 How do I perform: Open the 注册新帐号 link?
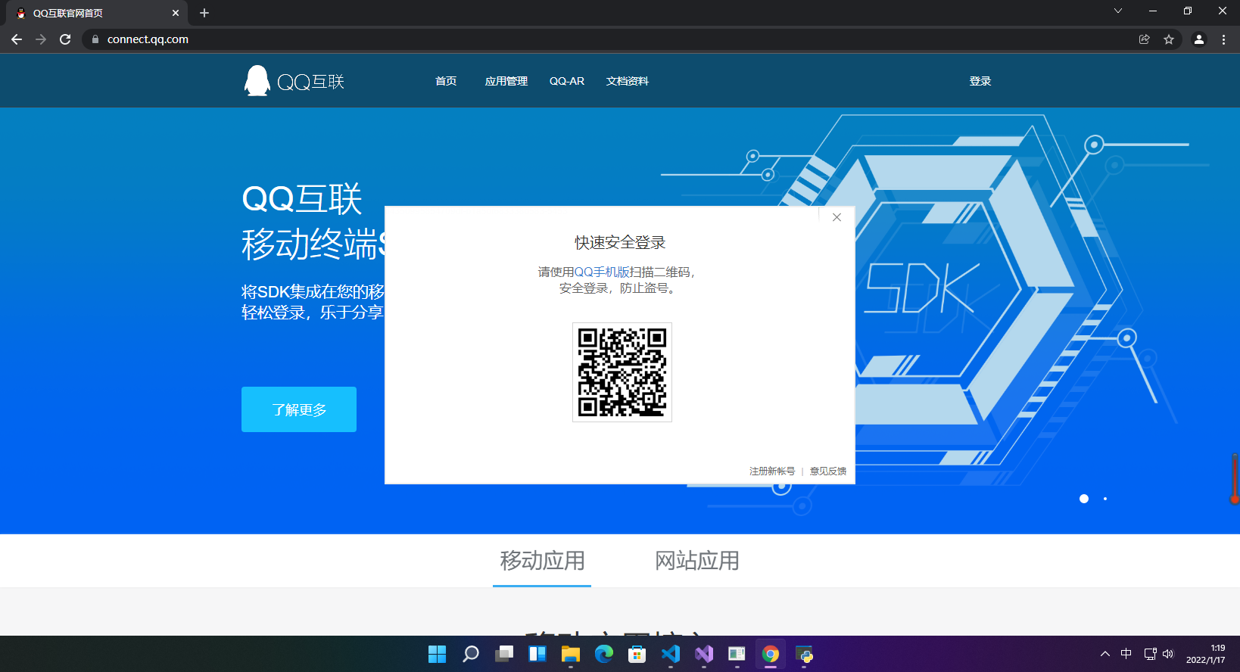click(x=772, y=471)
